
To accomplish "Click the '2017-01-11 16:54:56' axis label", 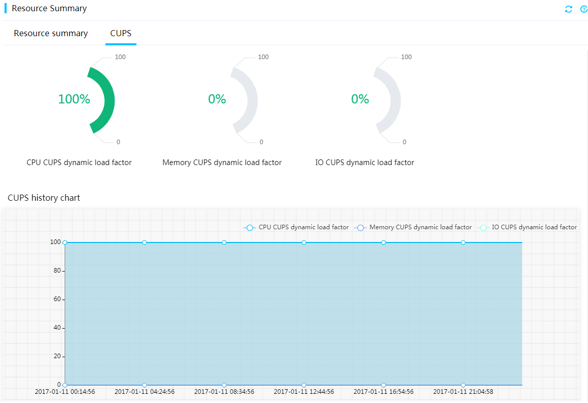I will 384,392.
